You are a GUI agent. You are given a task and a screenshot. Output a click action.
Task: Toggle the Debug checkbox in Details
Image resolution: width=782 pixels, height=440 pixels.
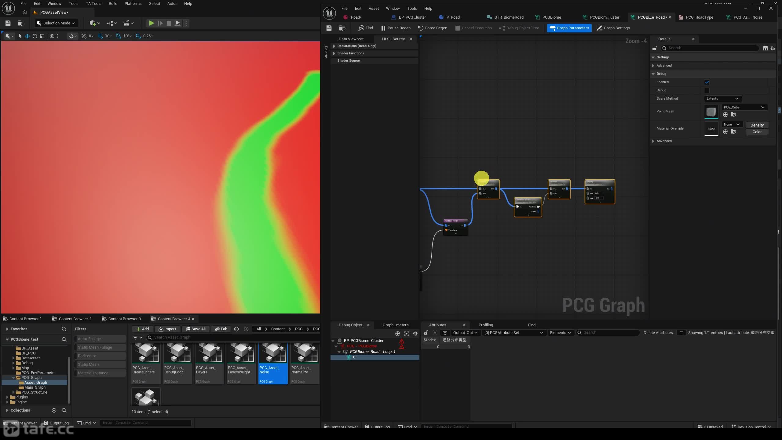point(707,90)
